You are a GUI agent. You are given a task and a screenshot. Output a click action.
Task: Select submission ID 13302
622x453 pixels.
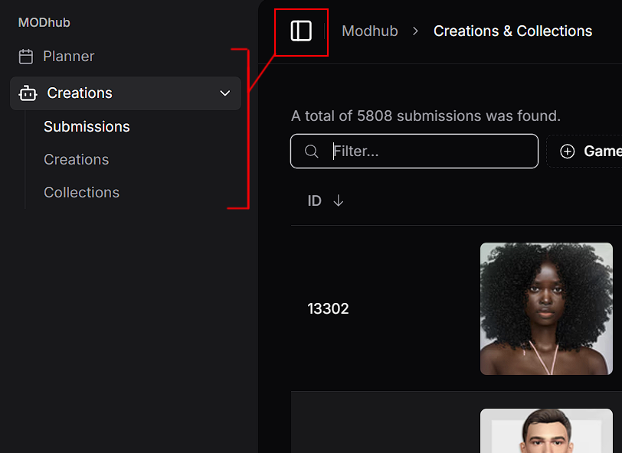[328, 308]
